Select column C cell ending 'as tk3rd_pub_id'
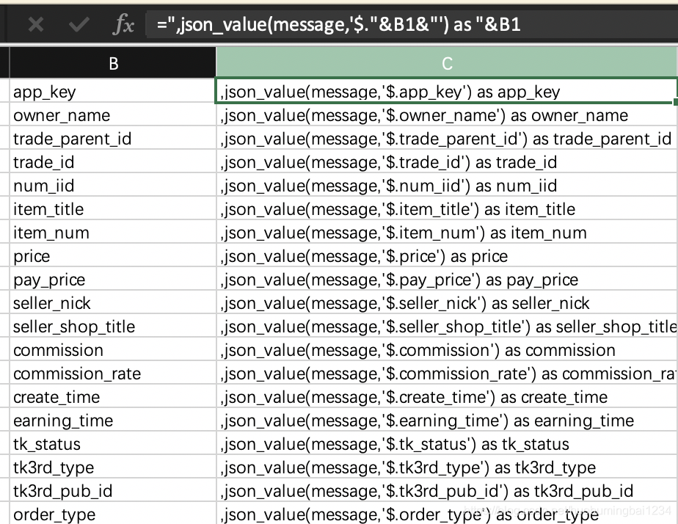 click(447, 490)
